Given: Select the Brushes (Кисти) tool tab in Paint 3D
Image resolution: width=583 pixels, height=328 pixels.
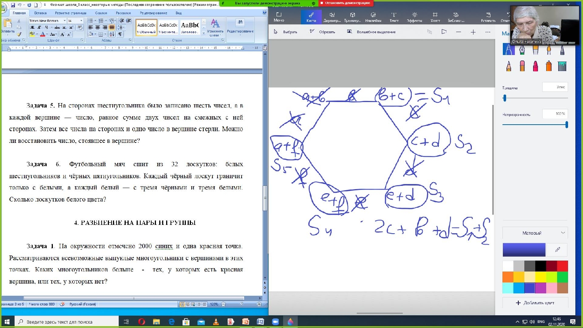Looking at the screenshot, I should (311, 17).
